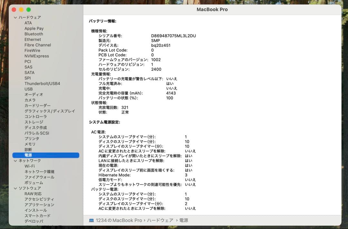Collapse the ネットワーク section
This screenshot has height=229, width=348.
15,160
